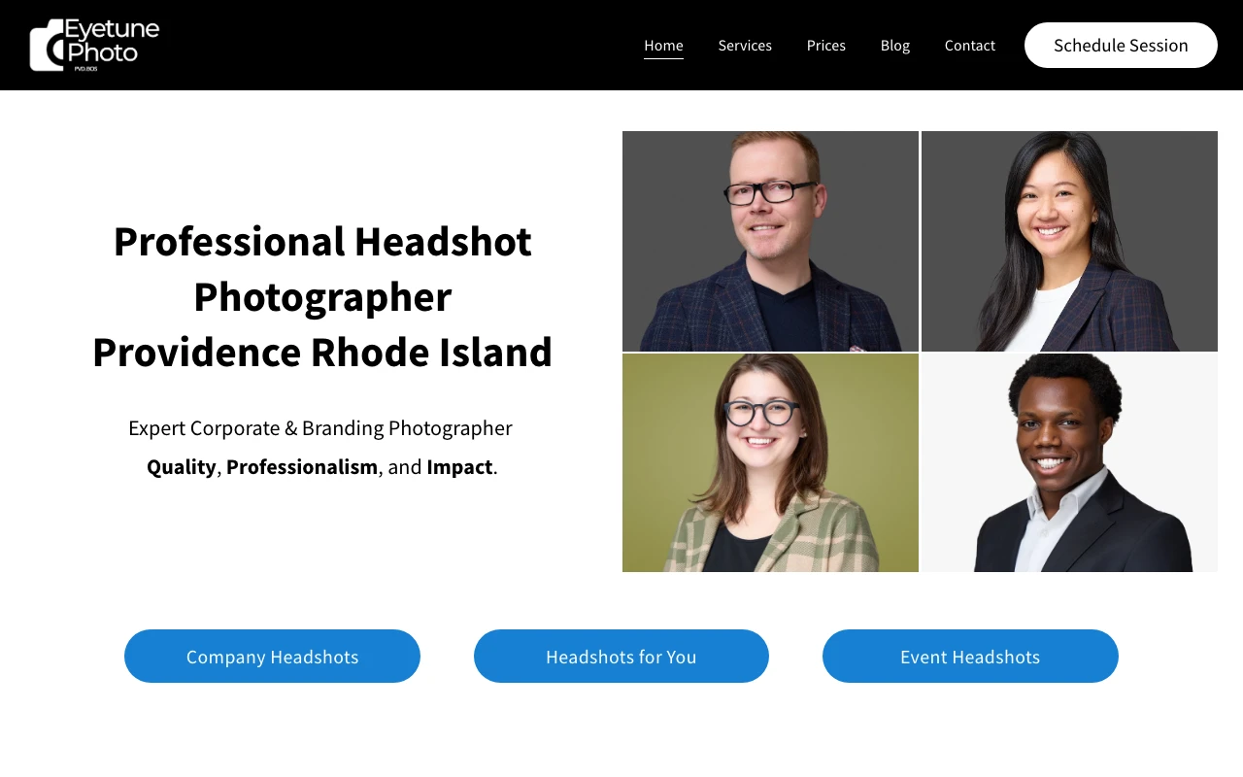This screenshot has width=1243, height=777.
Task: Select the Company Headshots button
Action: (x=272, y=657)
